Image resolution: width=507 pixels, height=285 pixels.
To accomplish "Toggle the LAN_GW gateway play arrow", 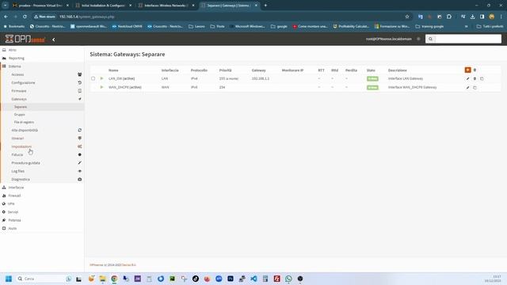I will pyautogui.click(x=101, y=78).
